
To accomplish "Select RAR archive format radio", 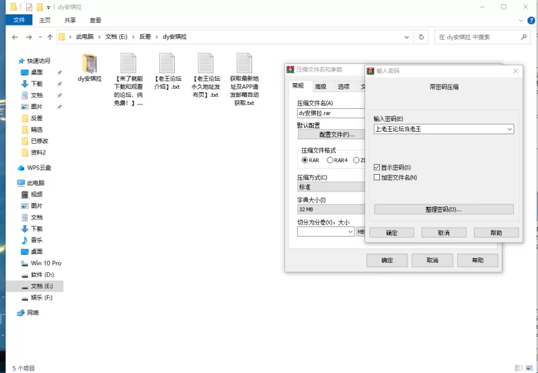I will coord(305,160).
